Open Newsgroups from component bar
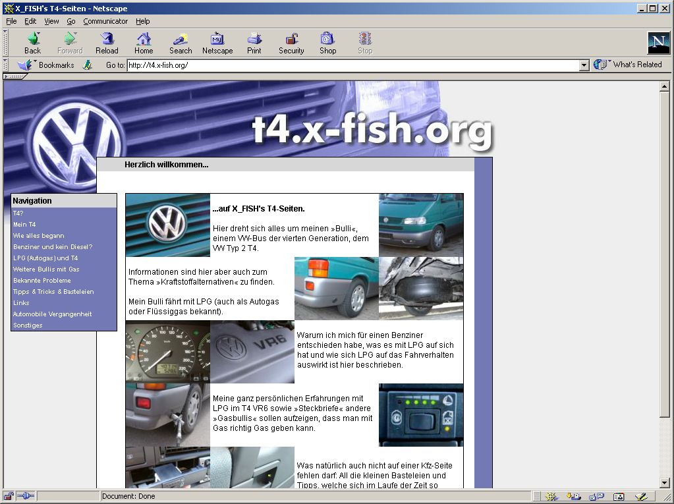674x504 pixels. (x=596, y=497)
